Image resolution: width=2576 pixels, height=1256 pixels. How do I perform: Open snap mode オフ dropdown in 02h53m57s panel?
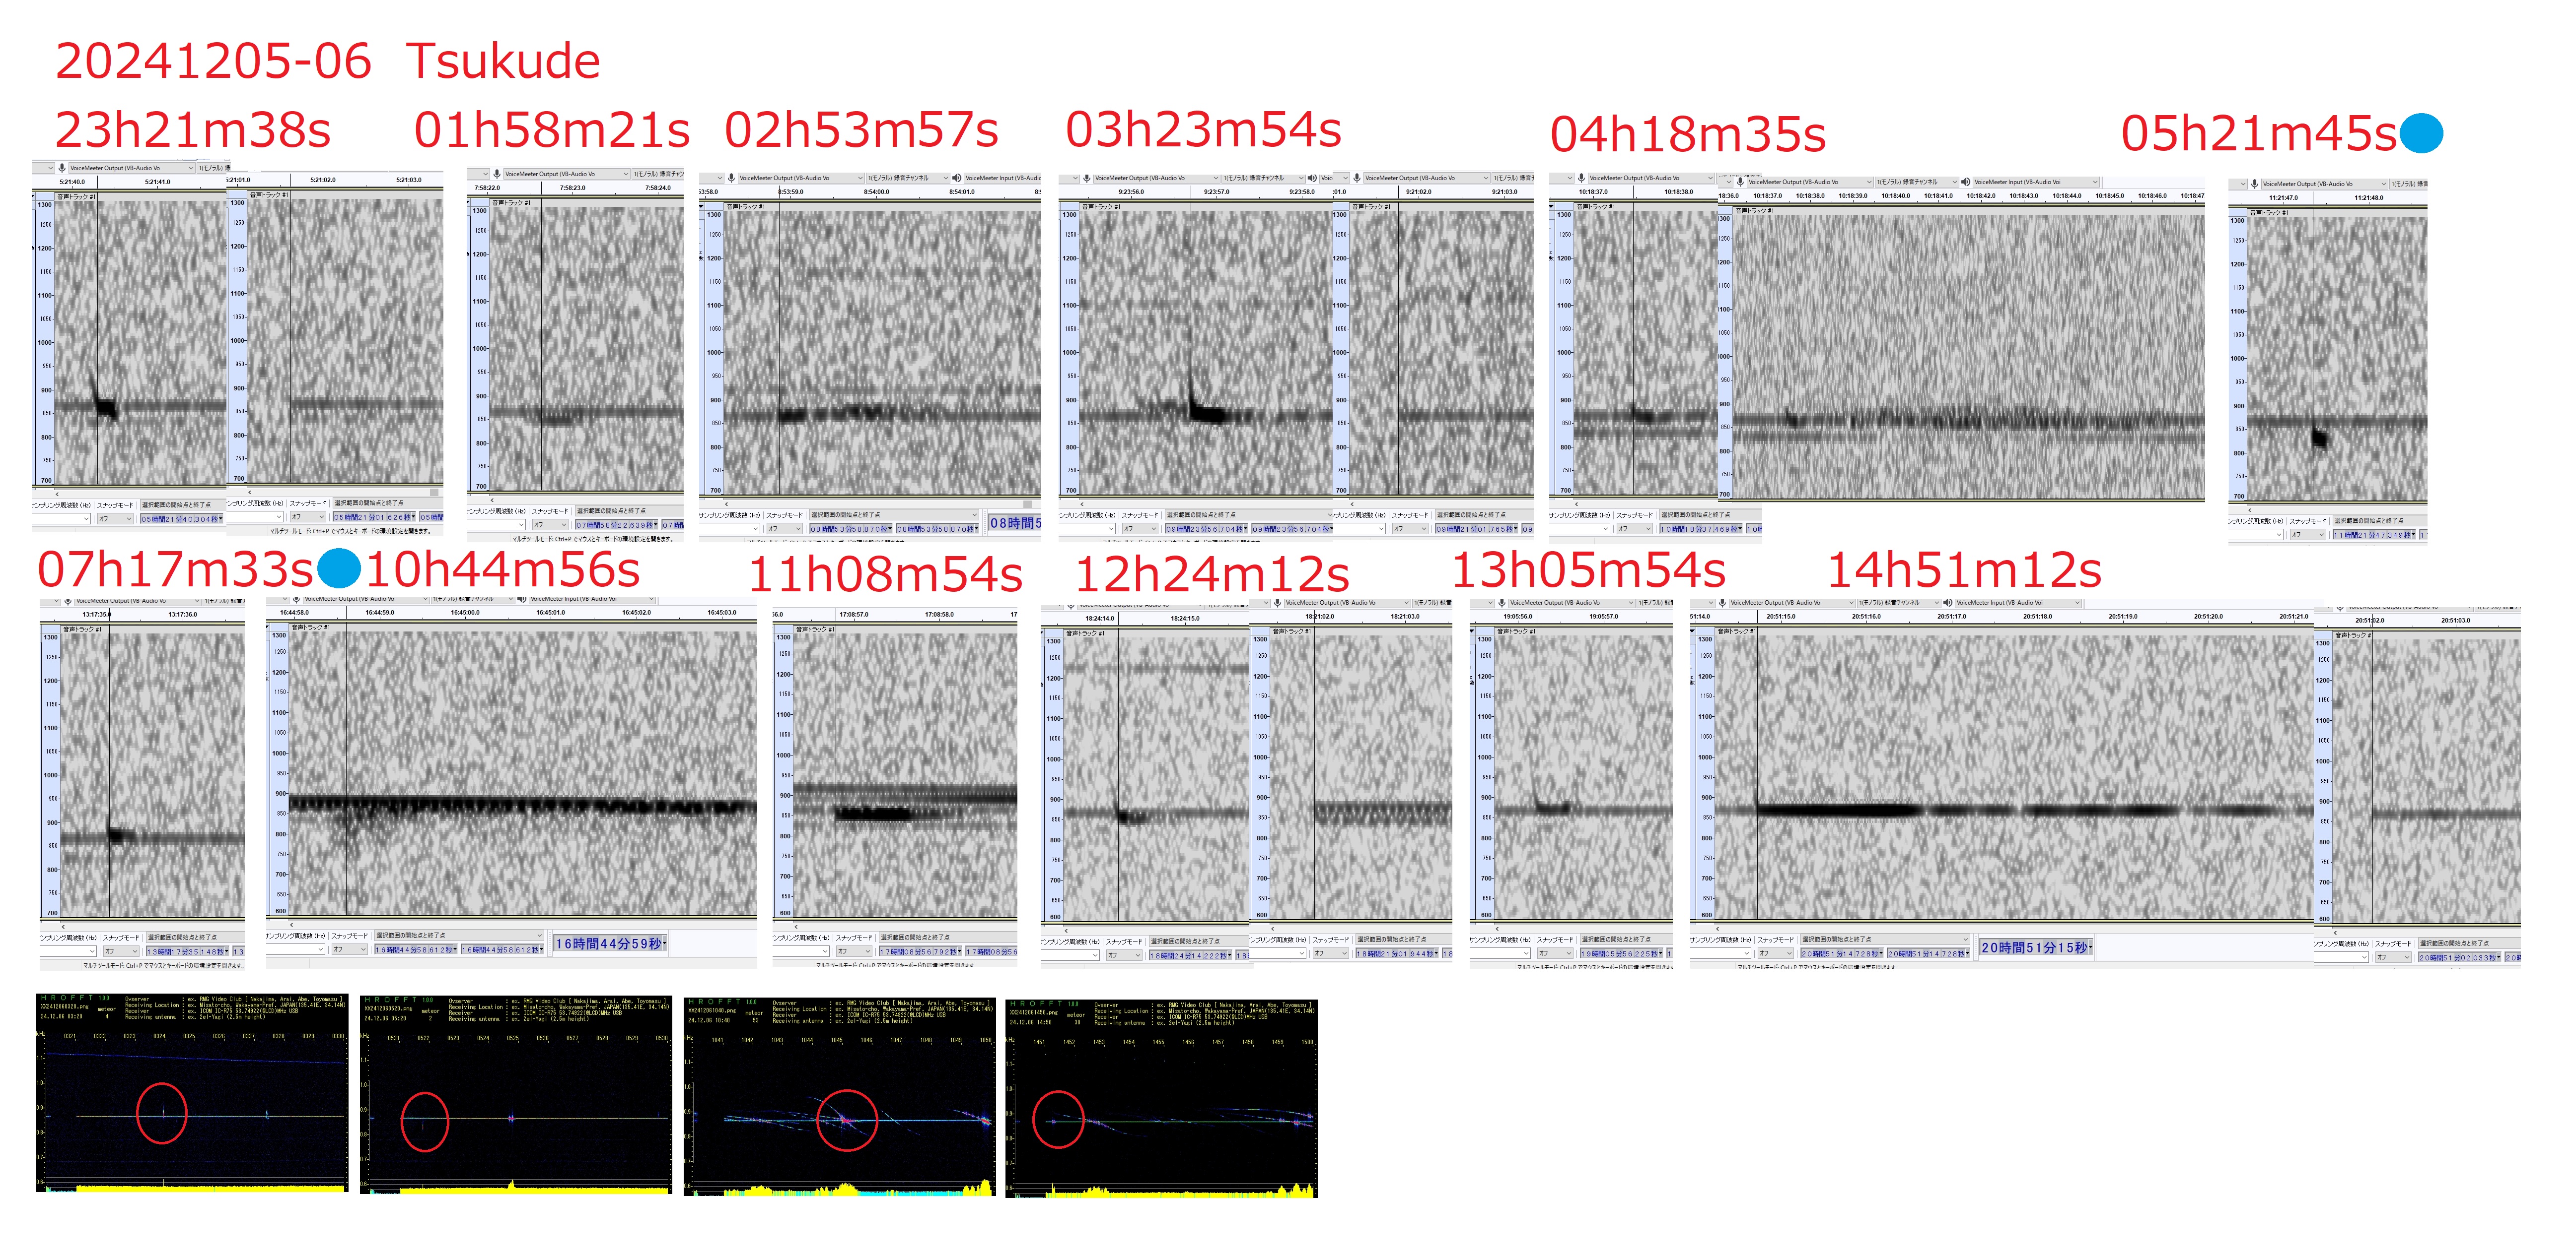click(784, 529)
